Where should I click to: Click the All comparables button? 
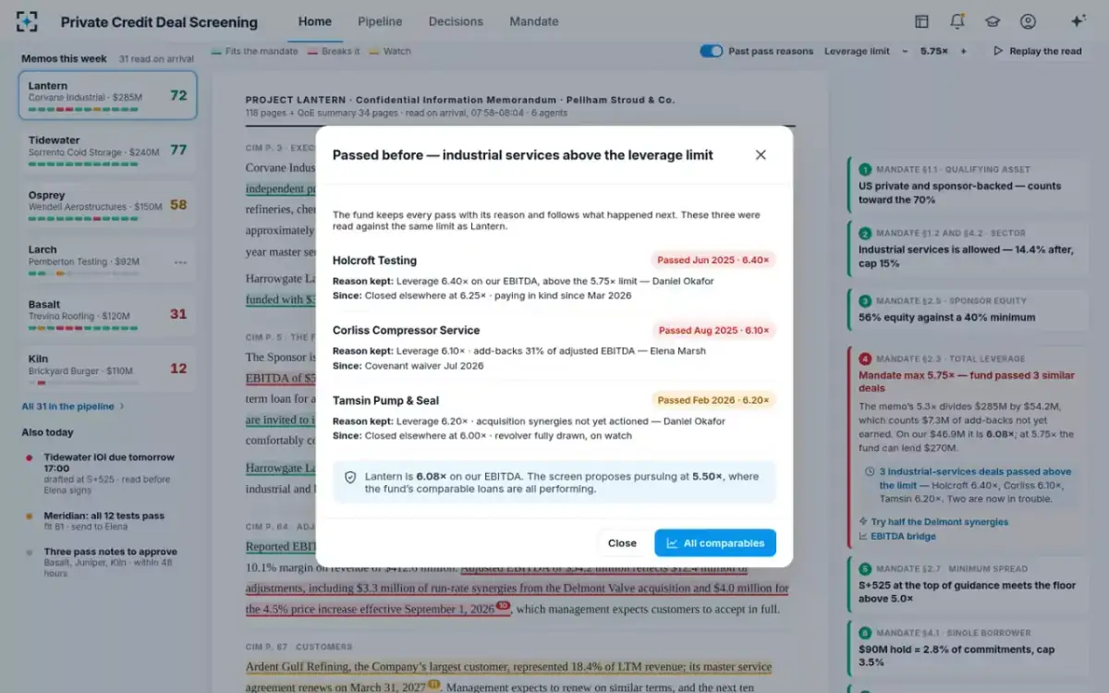click(715, 543)
